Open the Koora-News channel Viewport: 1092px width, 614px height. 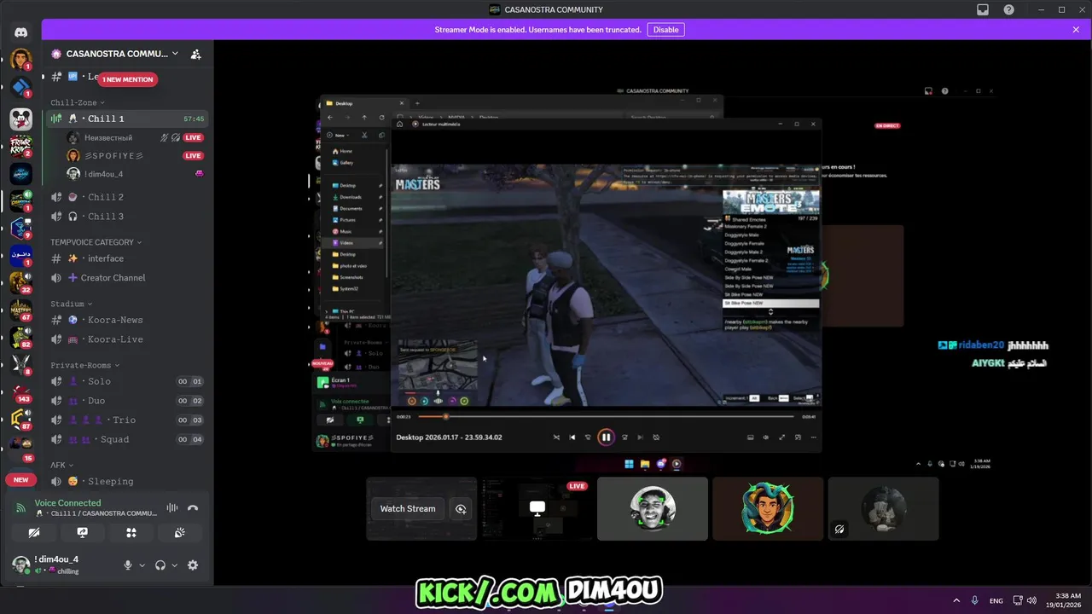[127, 320]
